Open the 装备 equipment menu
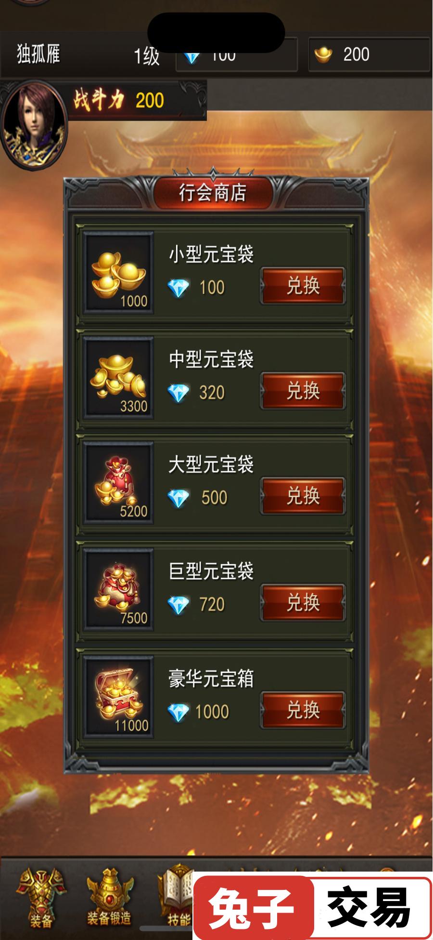 pos(41,898)
